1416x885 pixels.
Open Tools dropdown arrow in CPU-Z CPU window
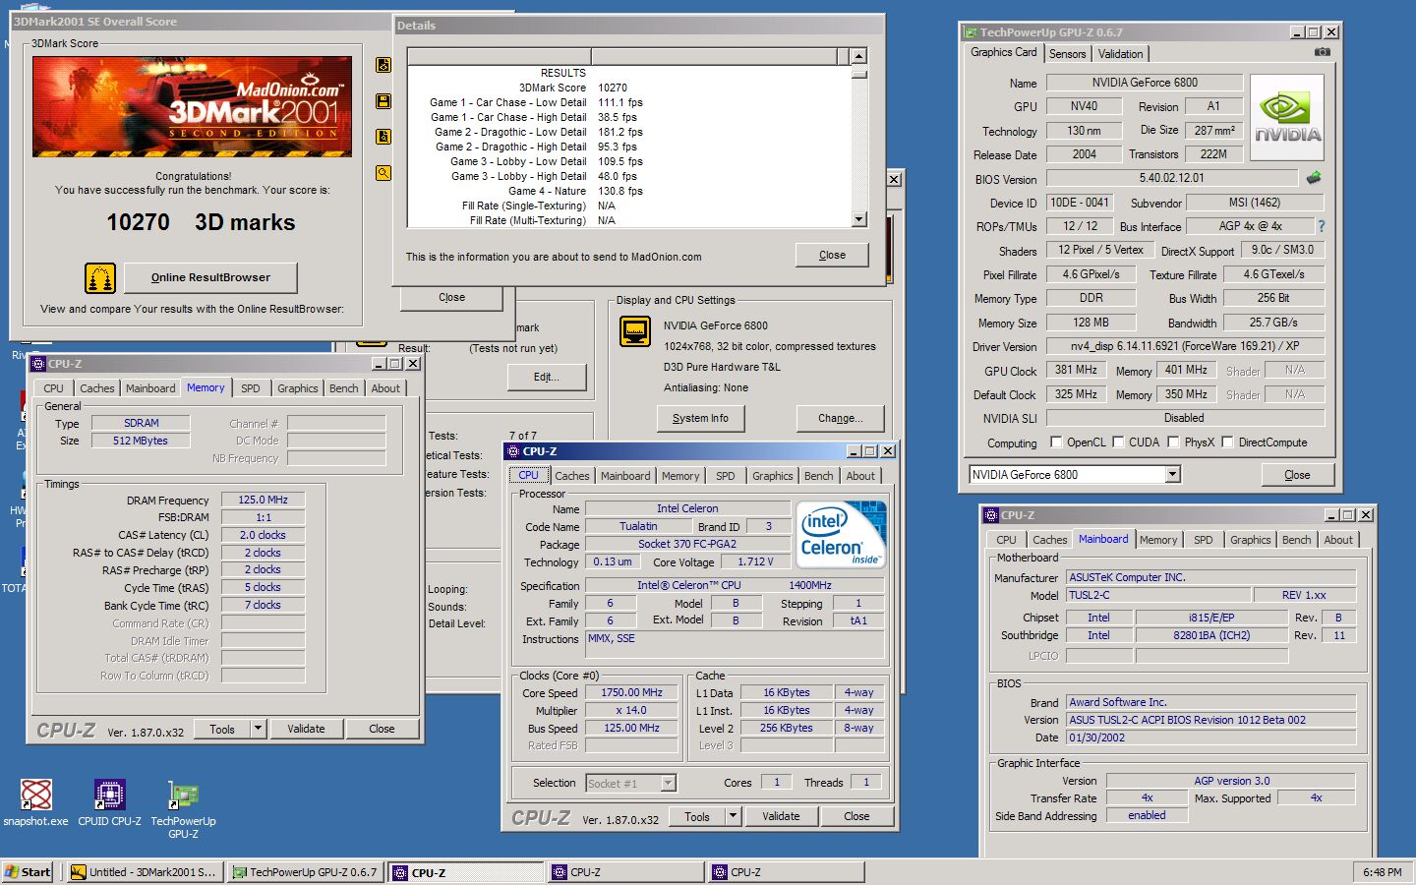(x=733, y=816)
